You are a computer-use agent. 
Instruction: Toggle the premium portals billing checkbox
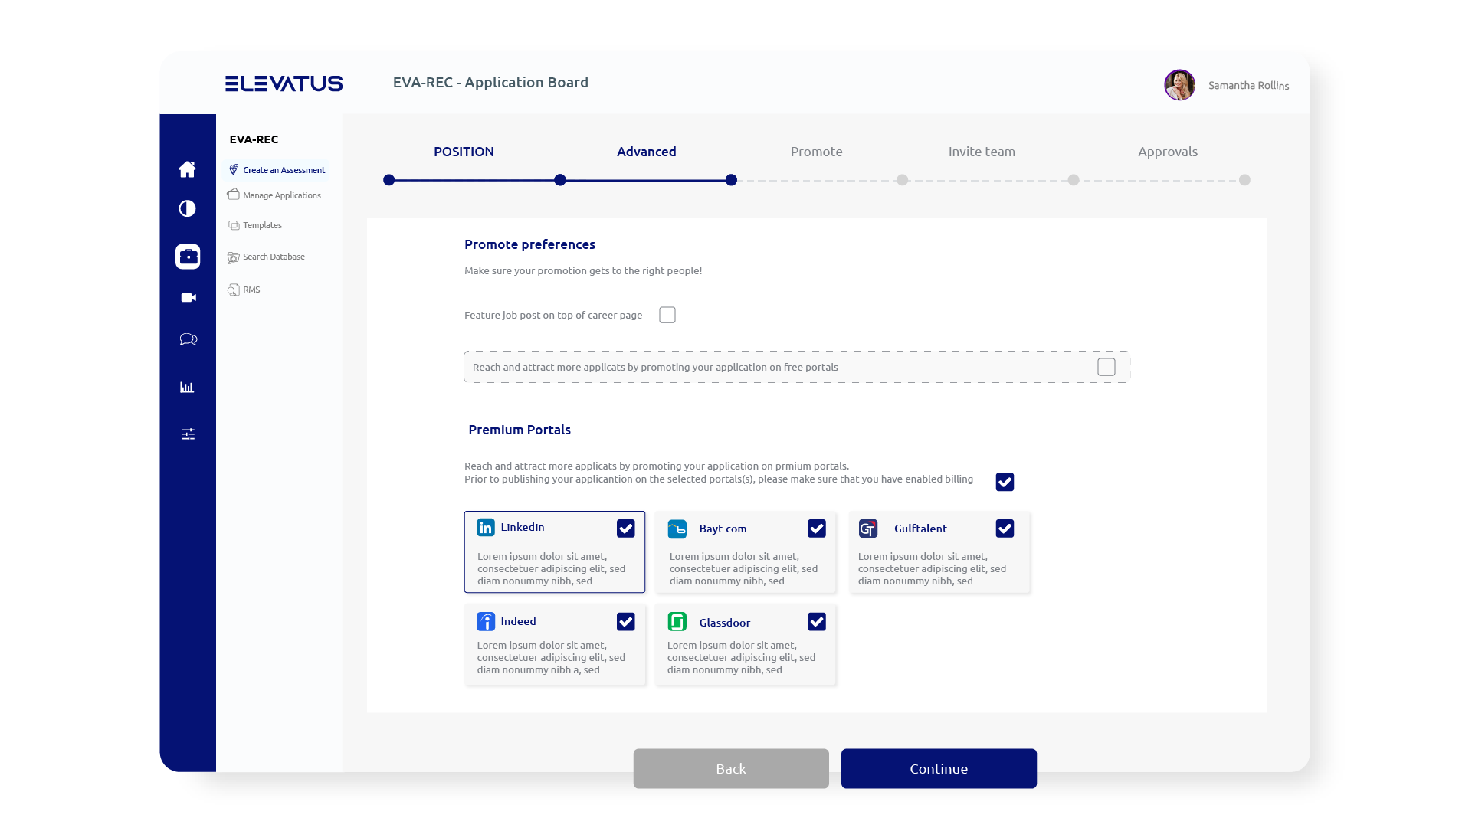pos(1005,482)
